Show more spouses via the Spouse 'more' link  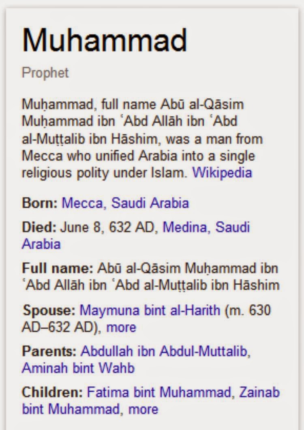pyautogui.click(x=121, y=327)
